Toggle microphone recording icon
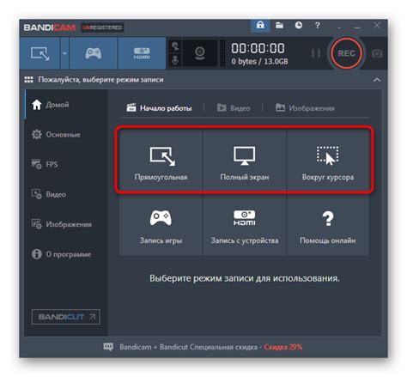Image resolution: width=407 pixels, height=377 pixels. click(x=175, y=60)
